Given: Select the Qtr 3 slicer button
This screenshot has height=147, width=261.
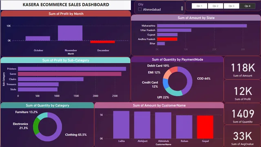Looking at the screenshot, I should [x=231, y=6].
